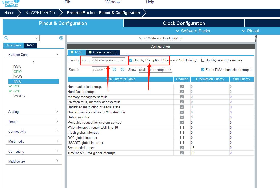Open the Show available interrupts dropdown
Image resolution: width=280 pixels, height=188 pixels.
pyautogui.click(x=155, y=70)
